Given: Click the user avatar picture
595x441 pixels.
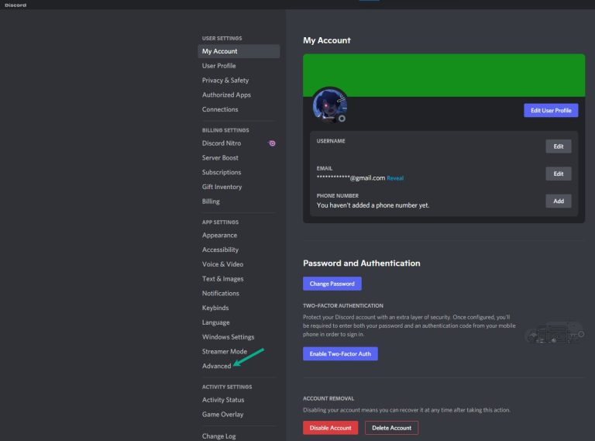Looking at the screenshot, I should click(x=329, y=105).
